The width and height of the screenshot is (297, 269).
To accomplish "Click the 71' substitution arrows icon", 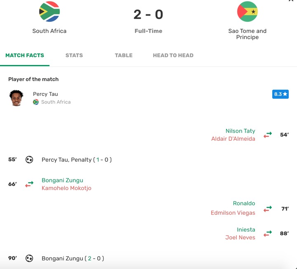I will pos(268,209).
